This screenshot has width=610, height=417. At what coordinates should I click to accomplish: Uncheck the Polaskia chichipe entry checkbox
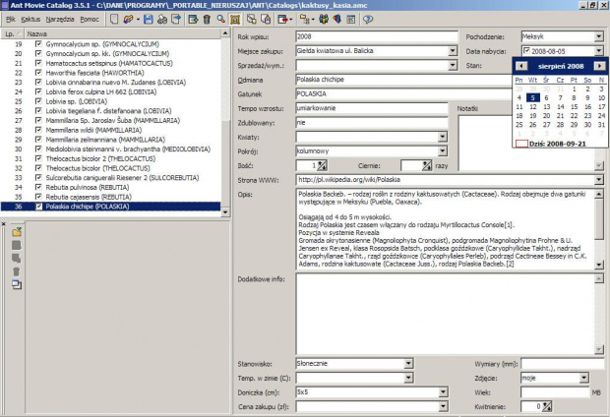[37, 206]
